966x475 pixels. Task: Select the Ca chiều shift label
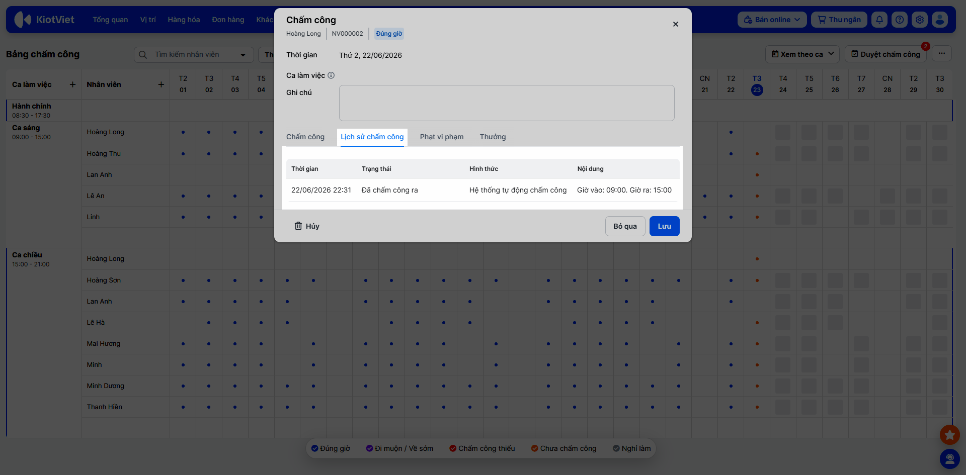coord(27,255)
